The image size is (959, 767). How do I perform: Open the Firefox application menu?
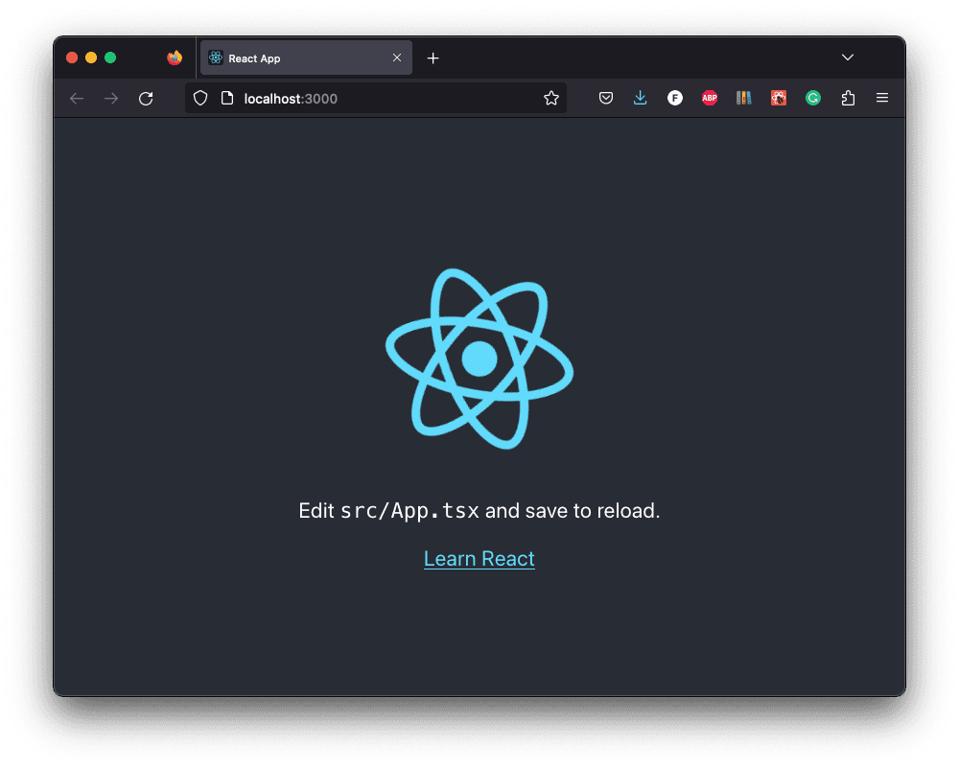[882, 98]
